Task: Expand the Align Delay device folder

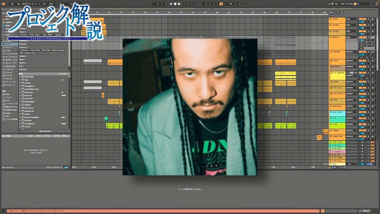Action: (x=20, y=77)
